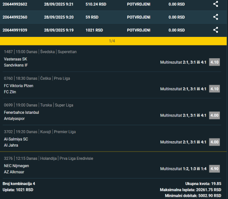This screenshot has height=199, width=228.
Task: Share ticket 20644991939
Action: click(216, 30)
